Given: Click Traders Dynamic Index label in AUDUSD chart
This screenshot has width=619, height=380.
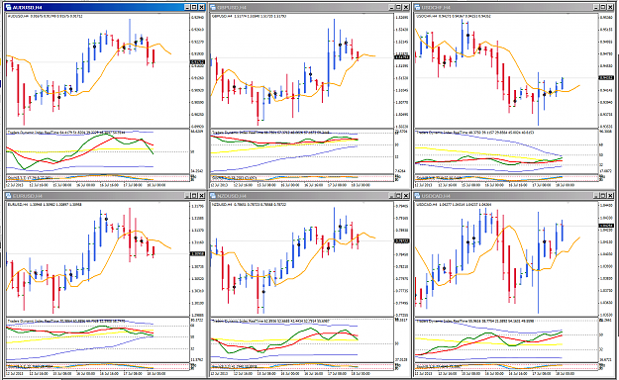Looking at the screenshot, I should pos(66,133).
